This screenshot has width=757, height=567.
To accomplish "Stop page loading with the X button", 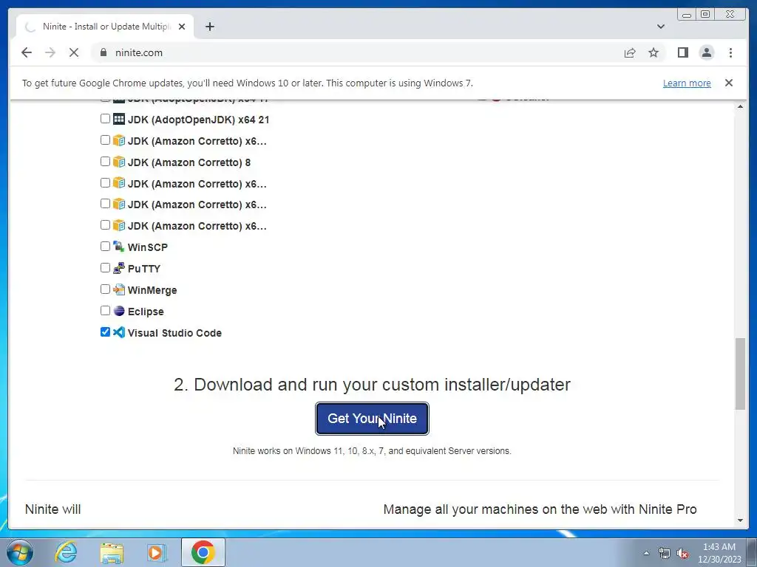I will tap(73, 52).
